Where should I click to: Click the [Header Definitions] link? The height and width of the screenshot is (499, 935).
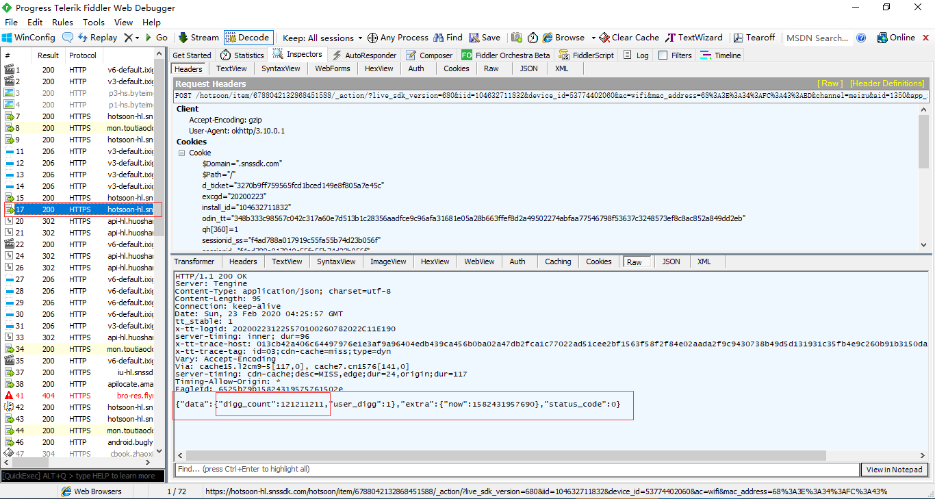point(886,84)
